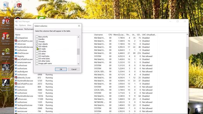Click Cancel in Select columns dialog
The height and width of the screenshot is (114, 203).
pyautogui.click(x=74, y=69)
